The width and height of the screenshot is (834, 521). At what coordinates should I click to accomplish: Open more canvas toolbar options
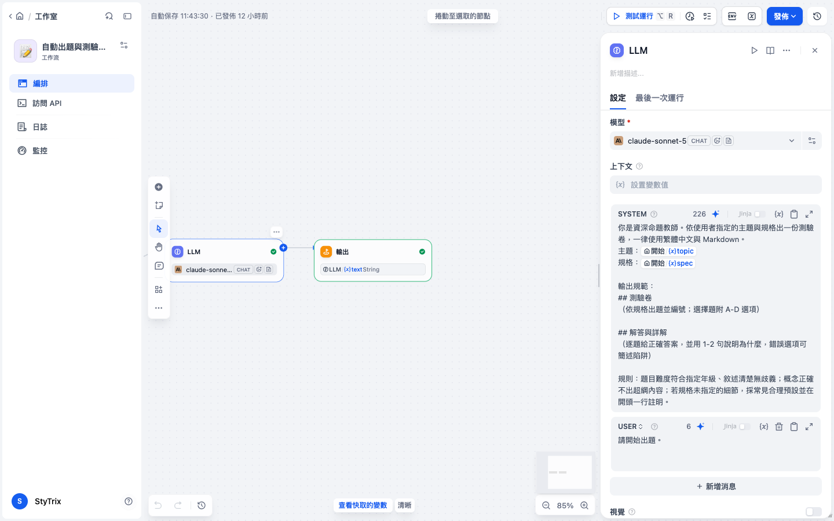159,308
